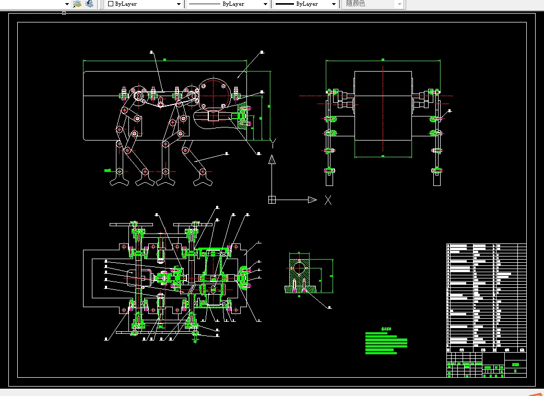Select the parts list table in drawing

pyautogui.click(x=487, y=298)
